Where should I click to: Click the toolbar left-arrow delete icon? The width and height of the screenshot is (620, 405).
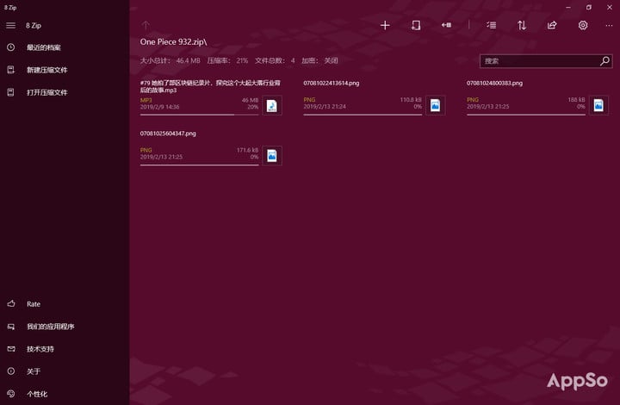(446, 25)
